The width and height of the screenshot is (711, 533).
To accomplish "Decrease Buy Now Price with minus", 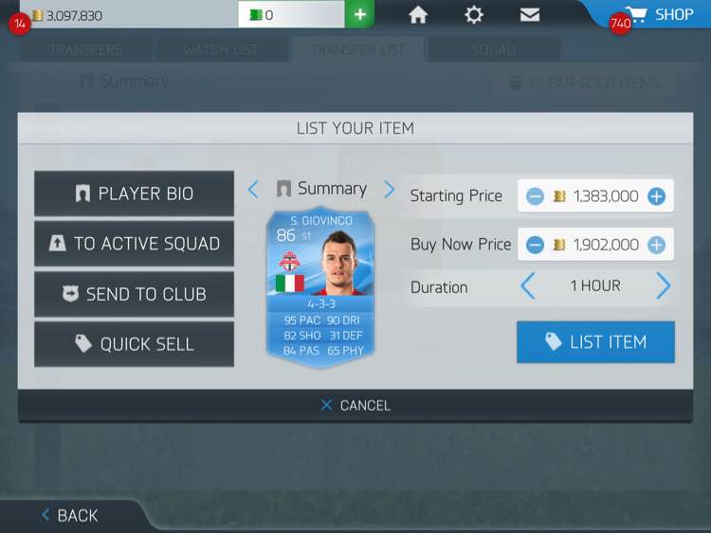I will point(535,245).
